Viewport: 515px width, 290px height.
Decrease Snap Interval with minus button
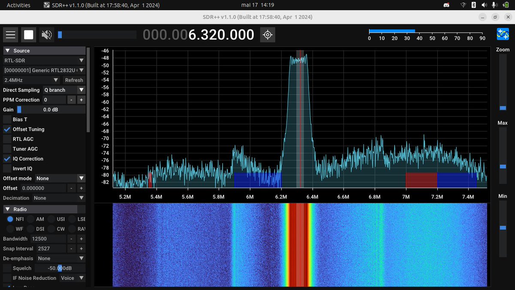pos(72,249)
